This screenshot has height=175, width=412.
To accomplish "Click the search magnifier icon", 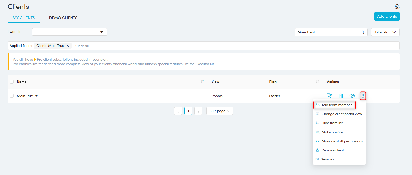I will [362, 32].
